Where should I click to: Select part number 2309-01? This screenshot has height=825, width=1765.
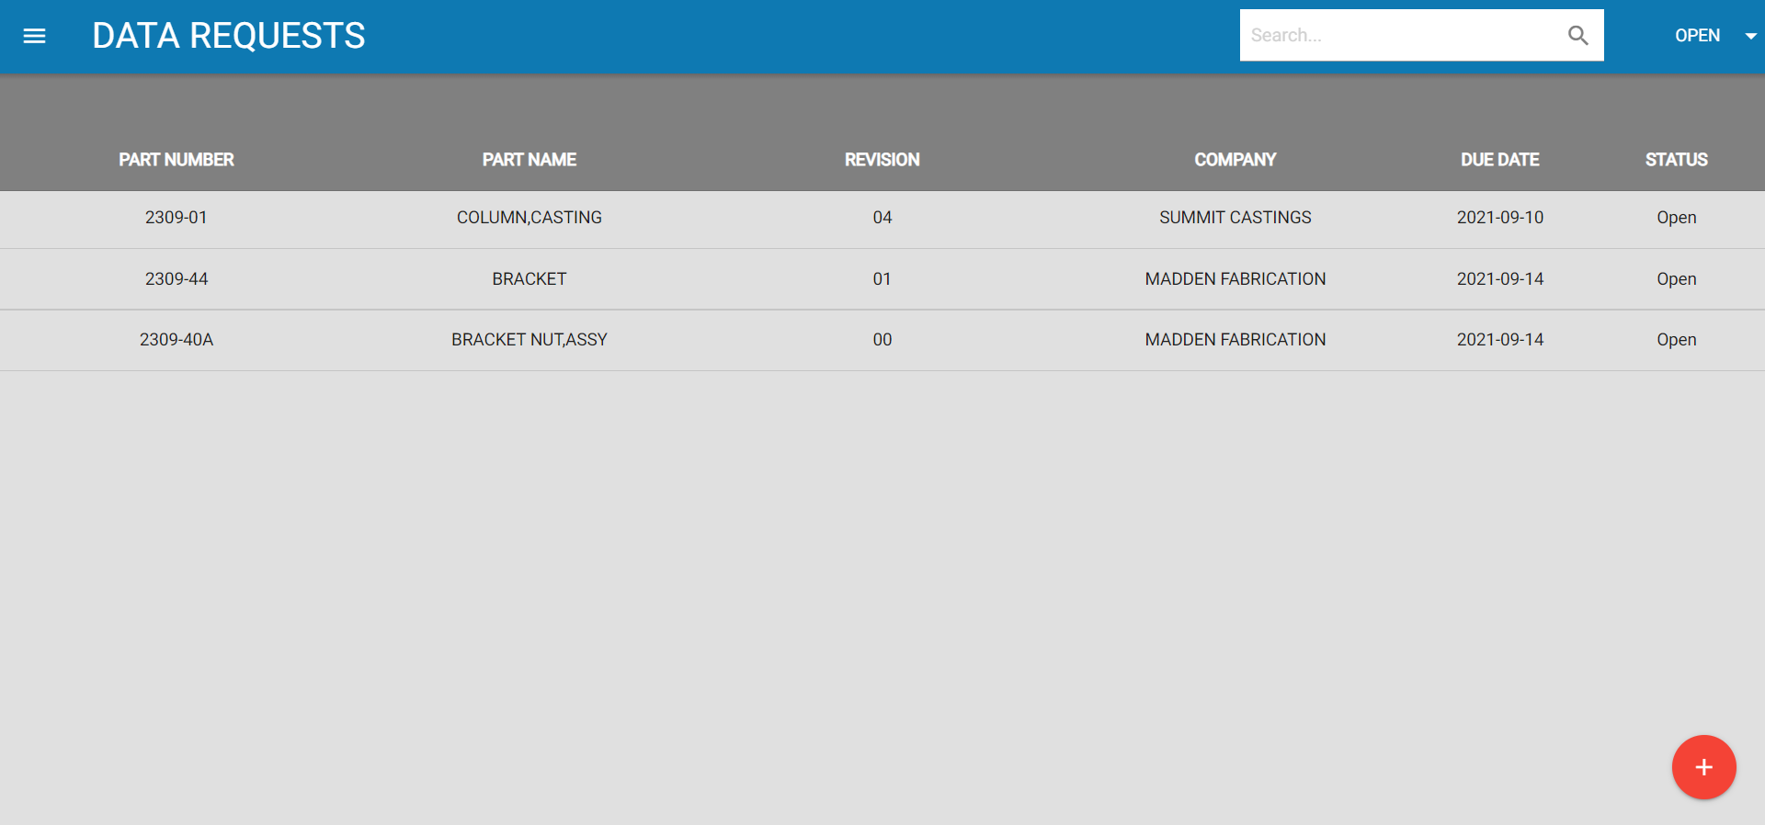[176, 218]
